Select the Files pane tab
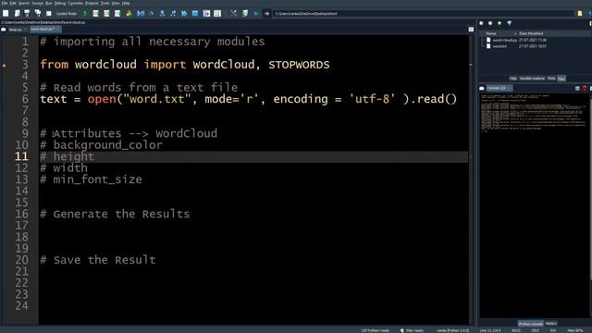This screenshot has width=592, height=333. coord(561,78)
